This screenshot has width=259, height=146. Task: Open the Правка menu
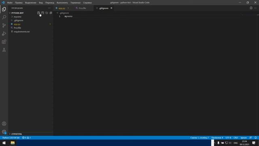tap(19, 3)
